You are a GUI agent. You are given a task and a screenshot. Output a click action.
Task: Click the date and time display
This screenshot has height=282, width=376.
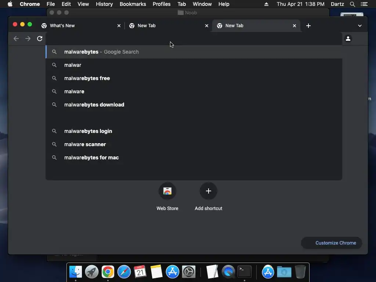point(300,4)
